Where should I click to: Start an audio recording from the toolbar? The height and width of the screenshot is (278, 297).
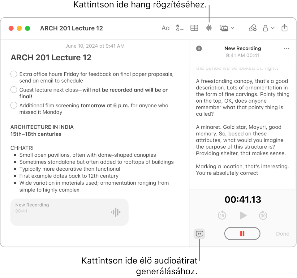click(209, 28)
